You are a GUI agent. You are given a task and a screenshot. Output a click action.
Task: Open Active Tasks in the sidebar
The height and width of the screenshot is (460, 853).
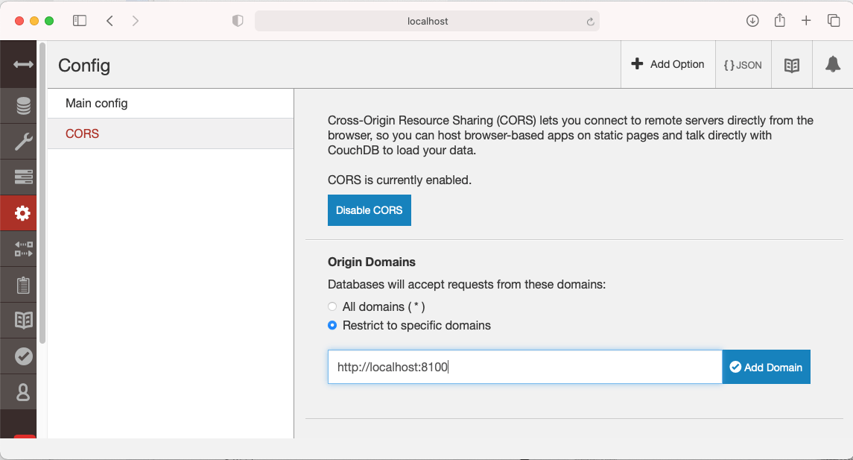click(x=23, y=177)
